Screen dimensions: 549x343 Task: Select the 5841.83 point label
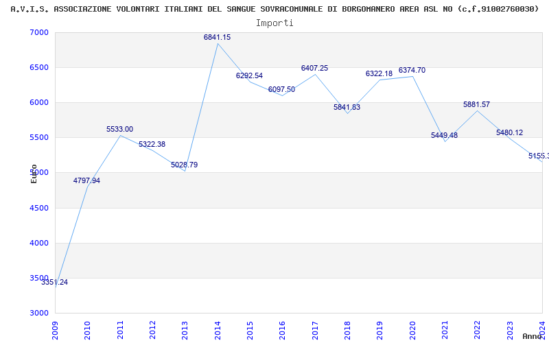click(347, 108)
